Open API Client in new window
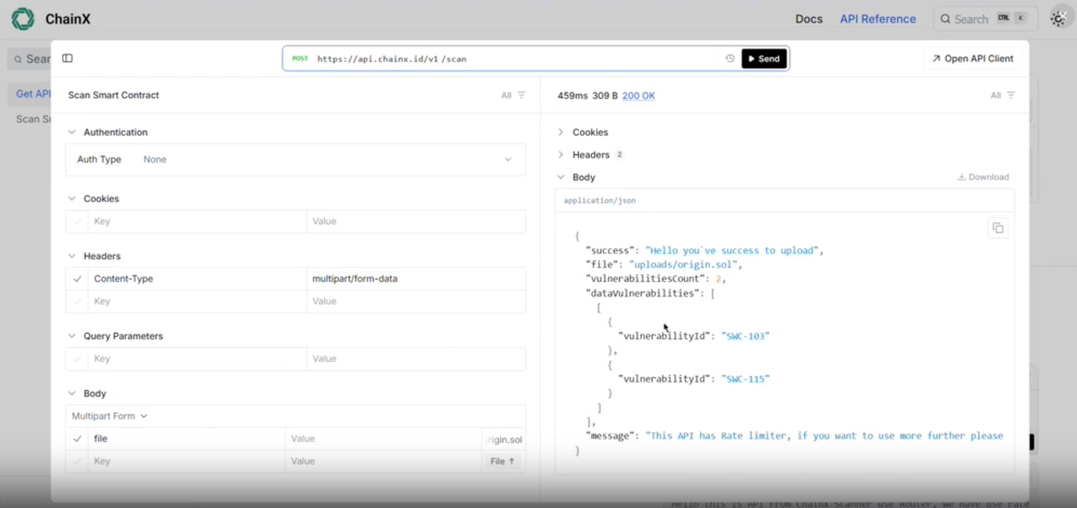 [x=972, y=59]
